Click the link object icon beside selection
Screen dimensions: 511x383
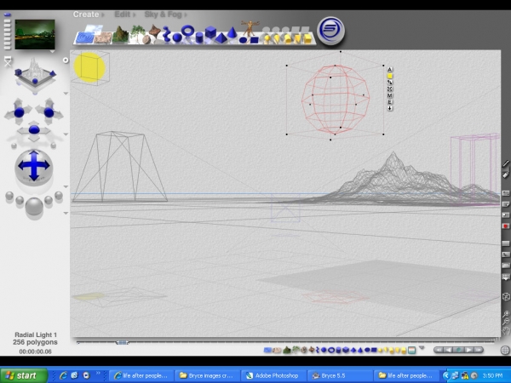pyautogui.click(x=390, y=83)
